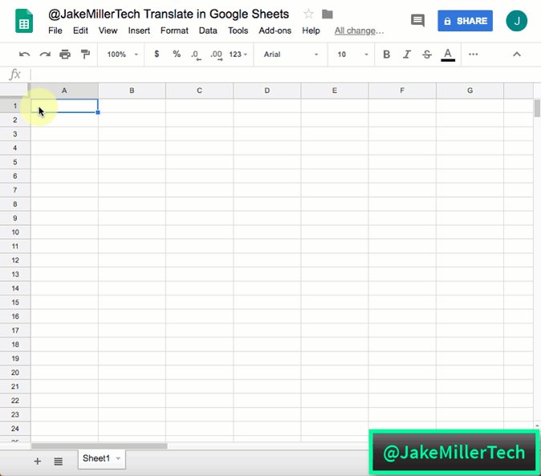Format as percent icon
The image size is (541, 476).
coord(177,54)
